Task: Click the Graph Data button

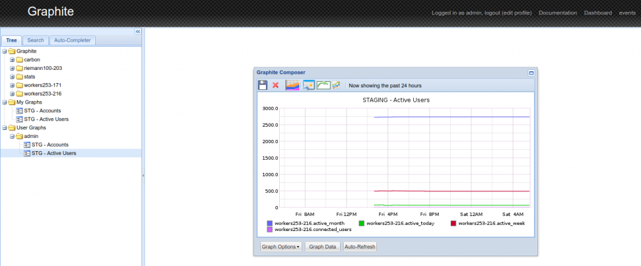Action: pos(322,247)
